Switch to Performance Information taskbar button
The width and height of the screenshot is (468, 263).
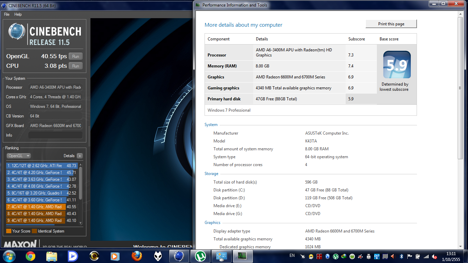click(222, 256)
